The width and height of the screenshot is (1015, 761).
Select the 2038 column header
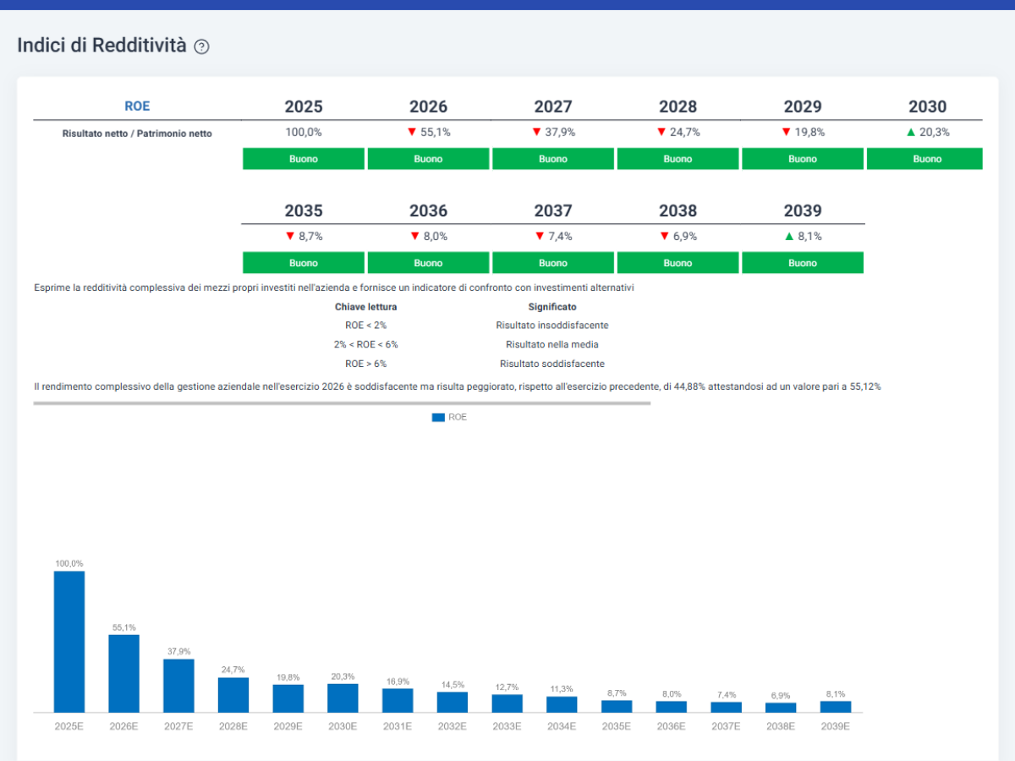click(x=678, y=211)
